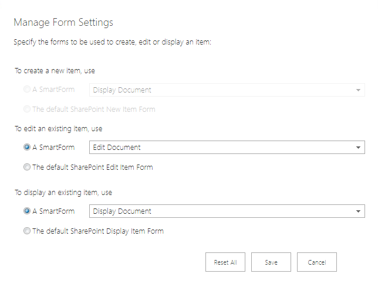Viewport: 378px width, 284px height.
Task: Cancel the form settings dialog
Action: tap(317, 262)
